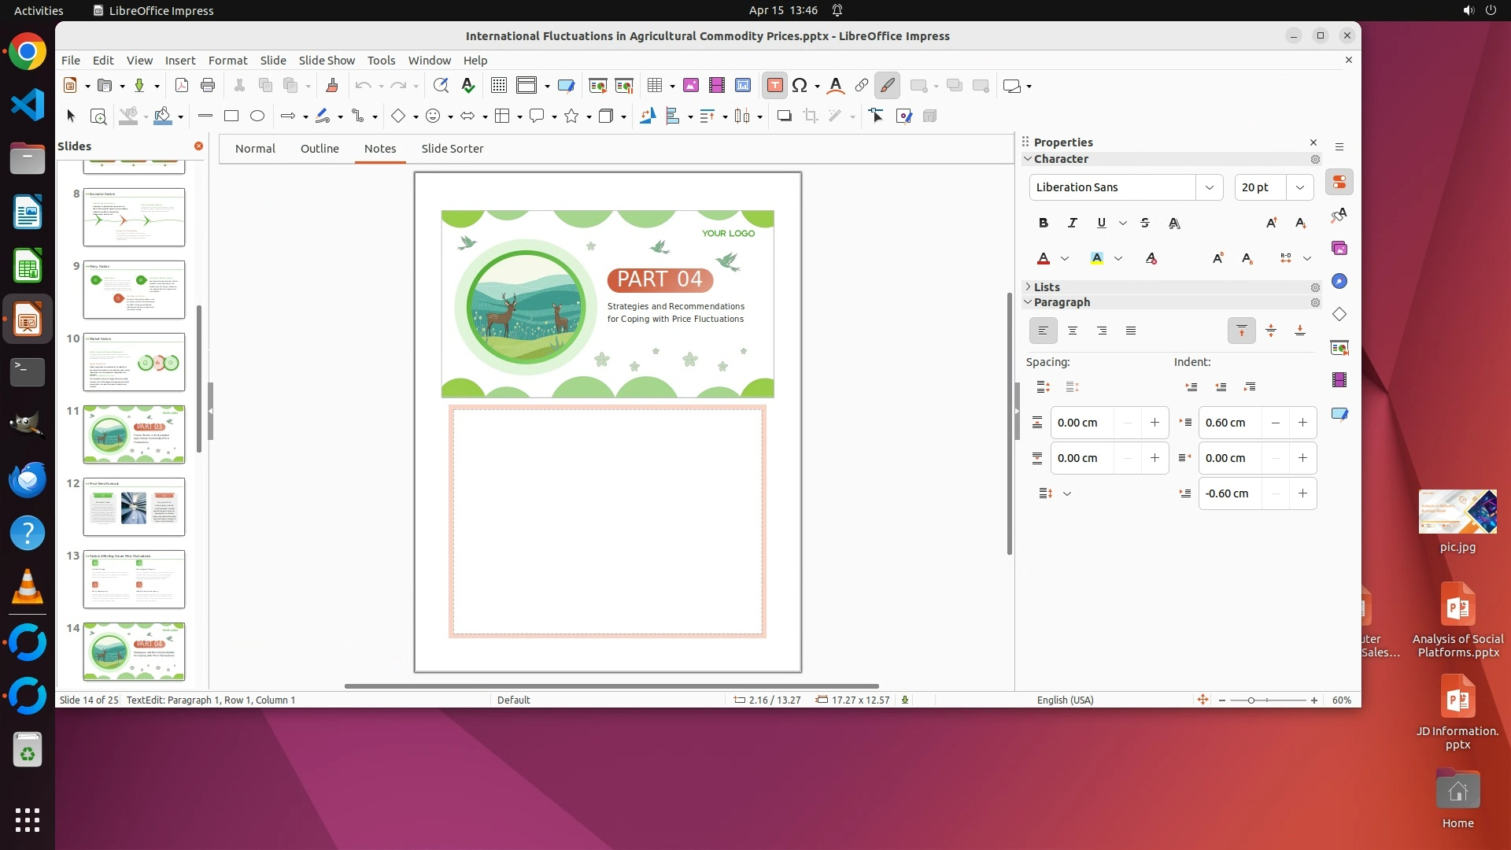Expand the Lists section
The image size is (1511, 850).
coord(1047,287)
